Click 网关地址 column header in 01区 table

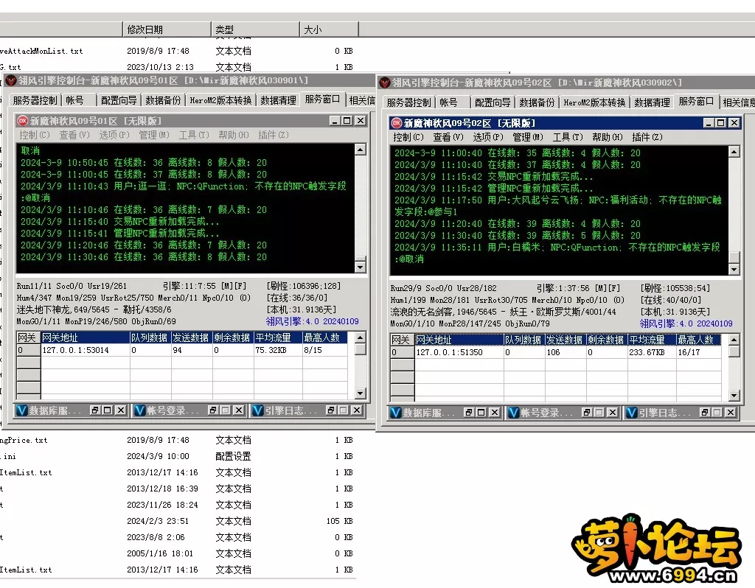pyautogui.click(x=86, y=337)
